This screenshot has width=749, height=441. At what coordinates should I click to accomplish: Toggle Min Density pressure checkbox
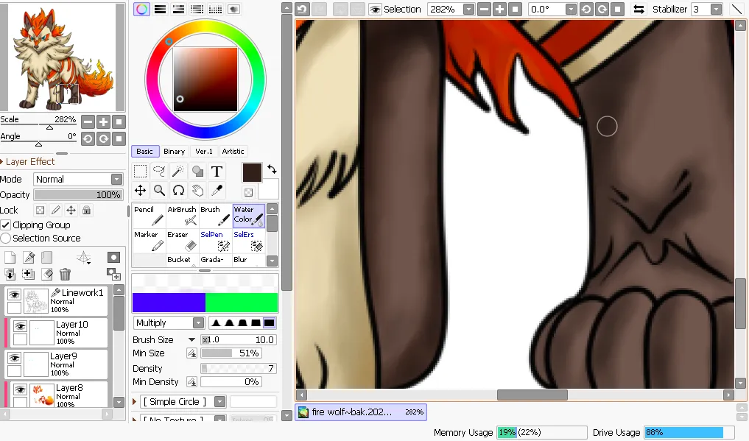click(x=191, y=382)
